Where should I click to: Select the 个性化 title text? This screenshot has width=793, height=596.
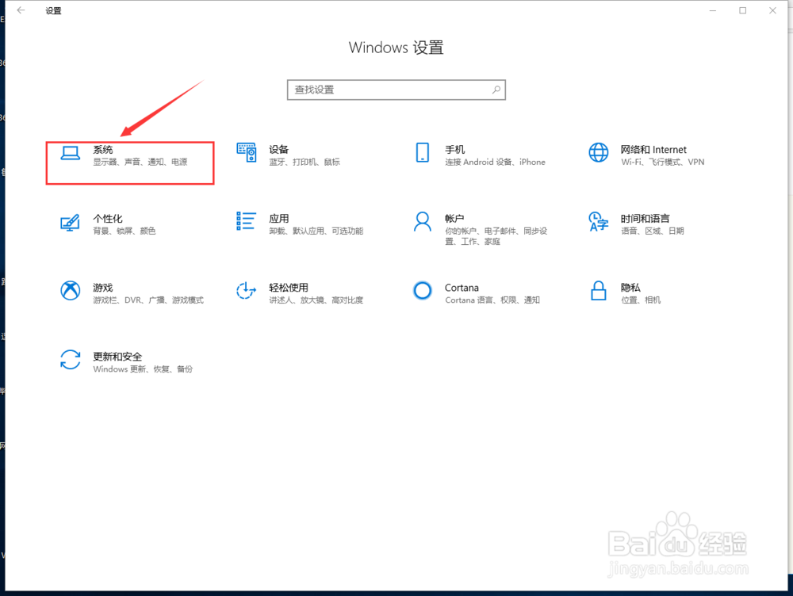(108, 219)
